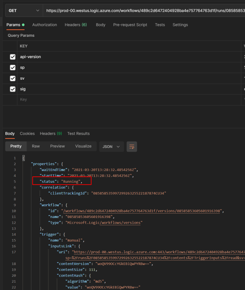The image size is (245, 290).
Task: Click the Visualize response button
Action: click(x=83, y=146)
